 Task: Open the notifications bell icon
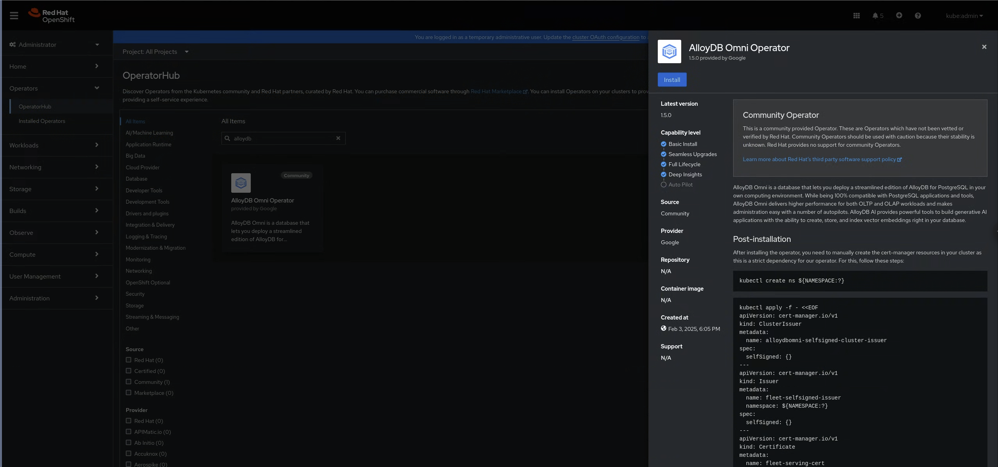876,15
